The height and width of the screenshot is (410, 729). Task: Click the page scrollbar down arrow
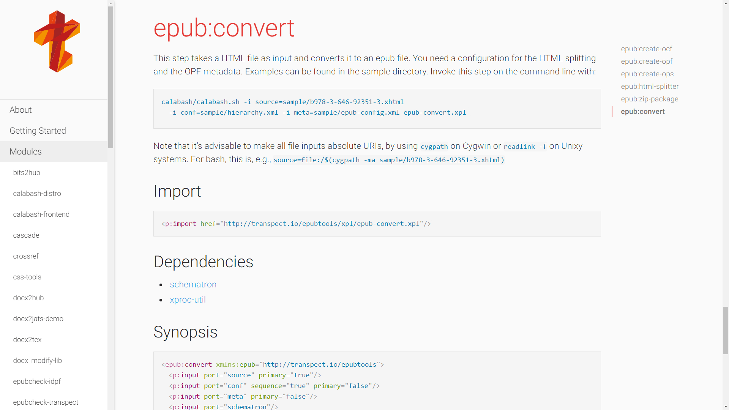[726, 407]
